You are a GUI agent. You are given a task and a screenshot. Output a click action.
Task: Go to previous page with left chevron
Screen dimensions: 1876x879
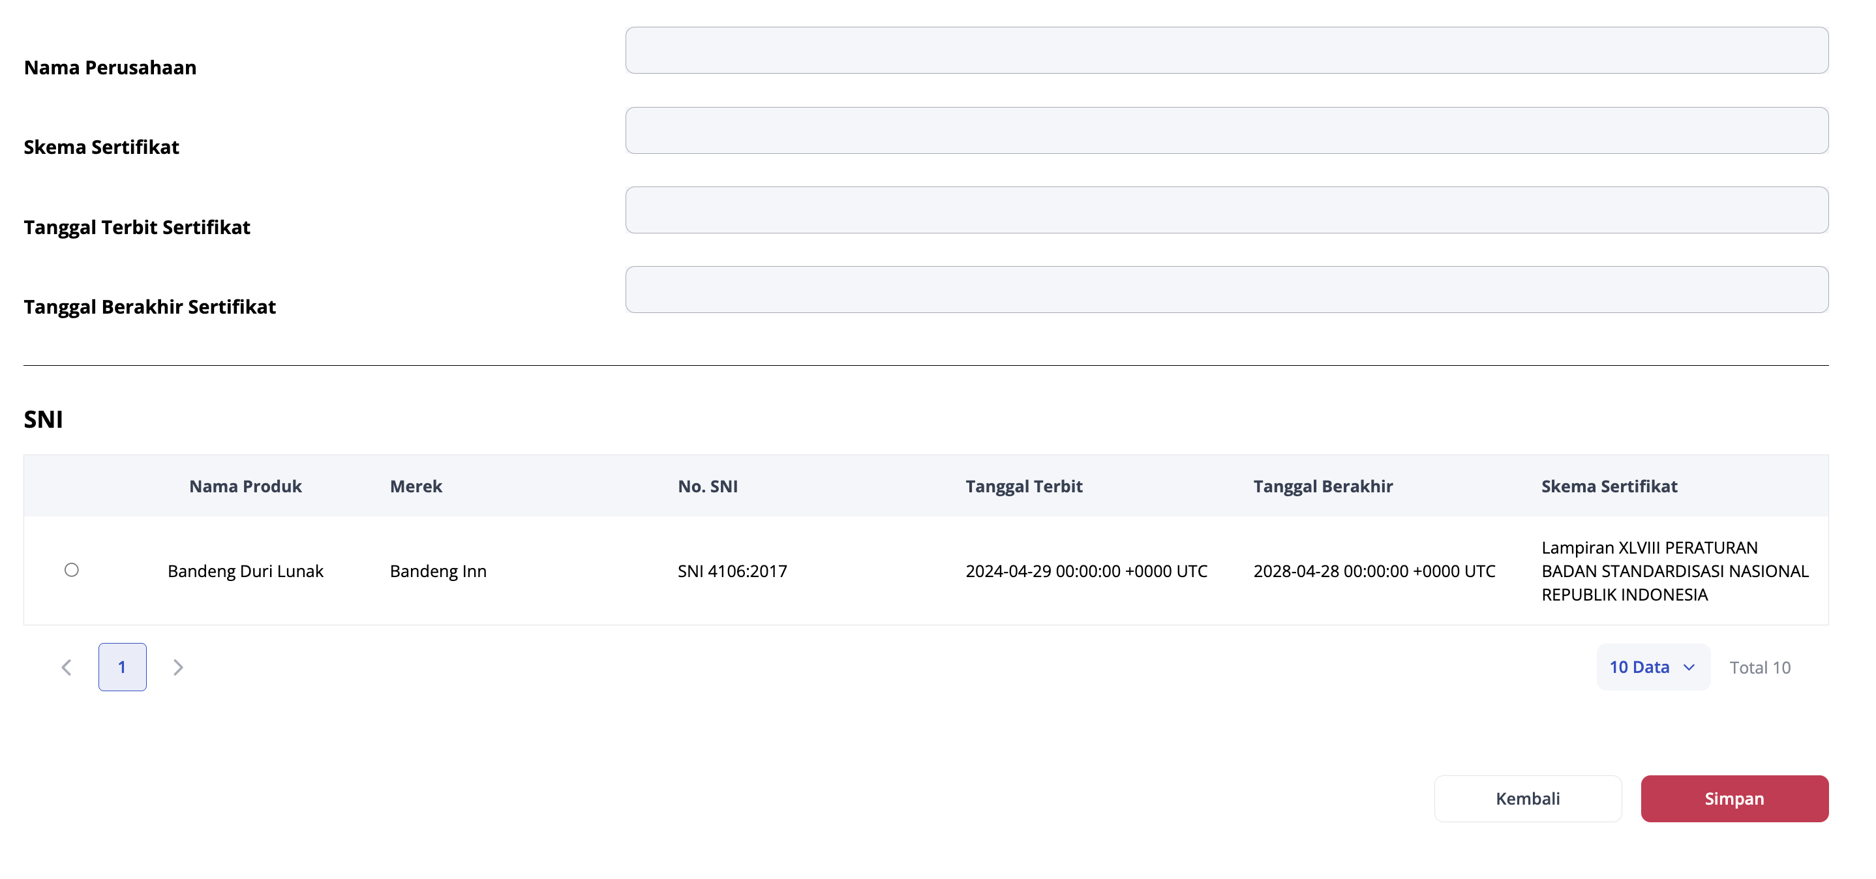67,667
